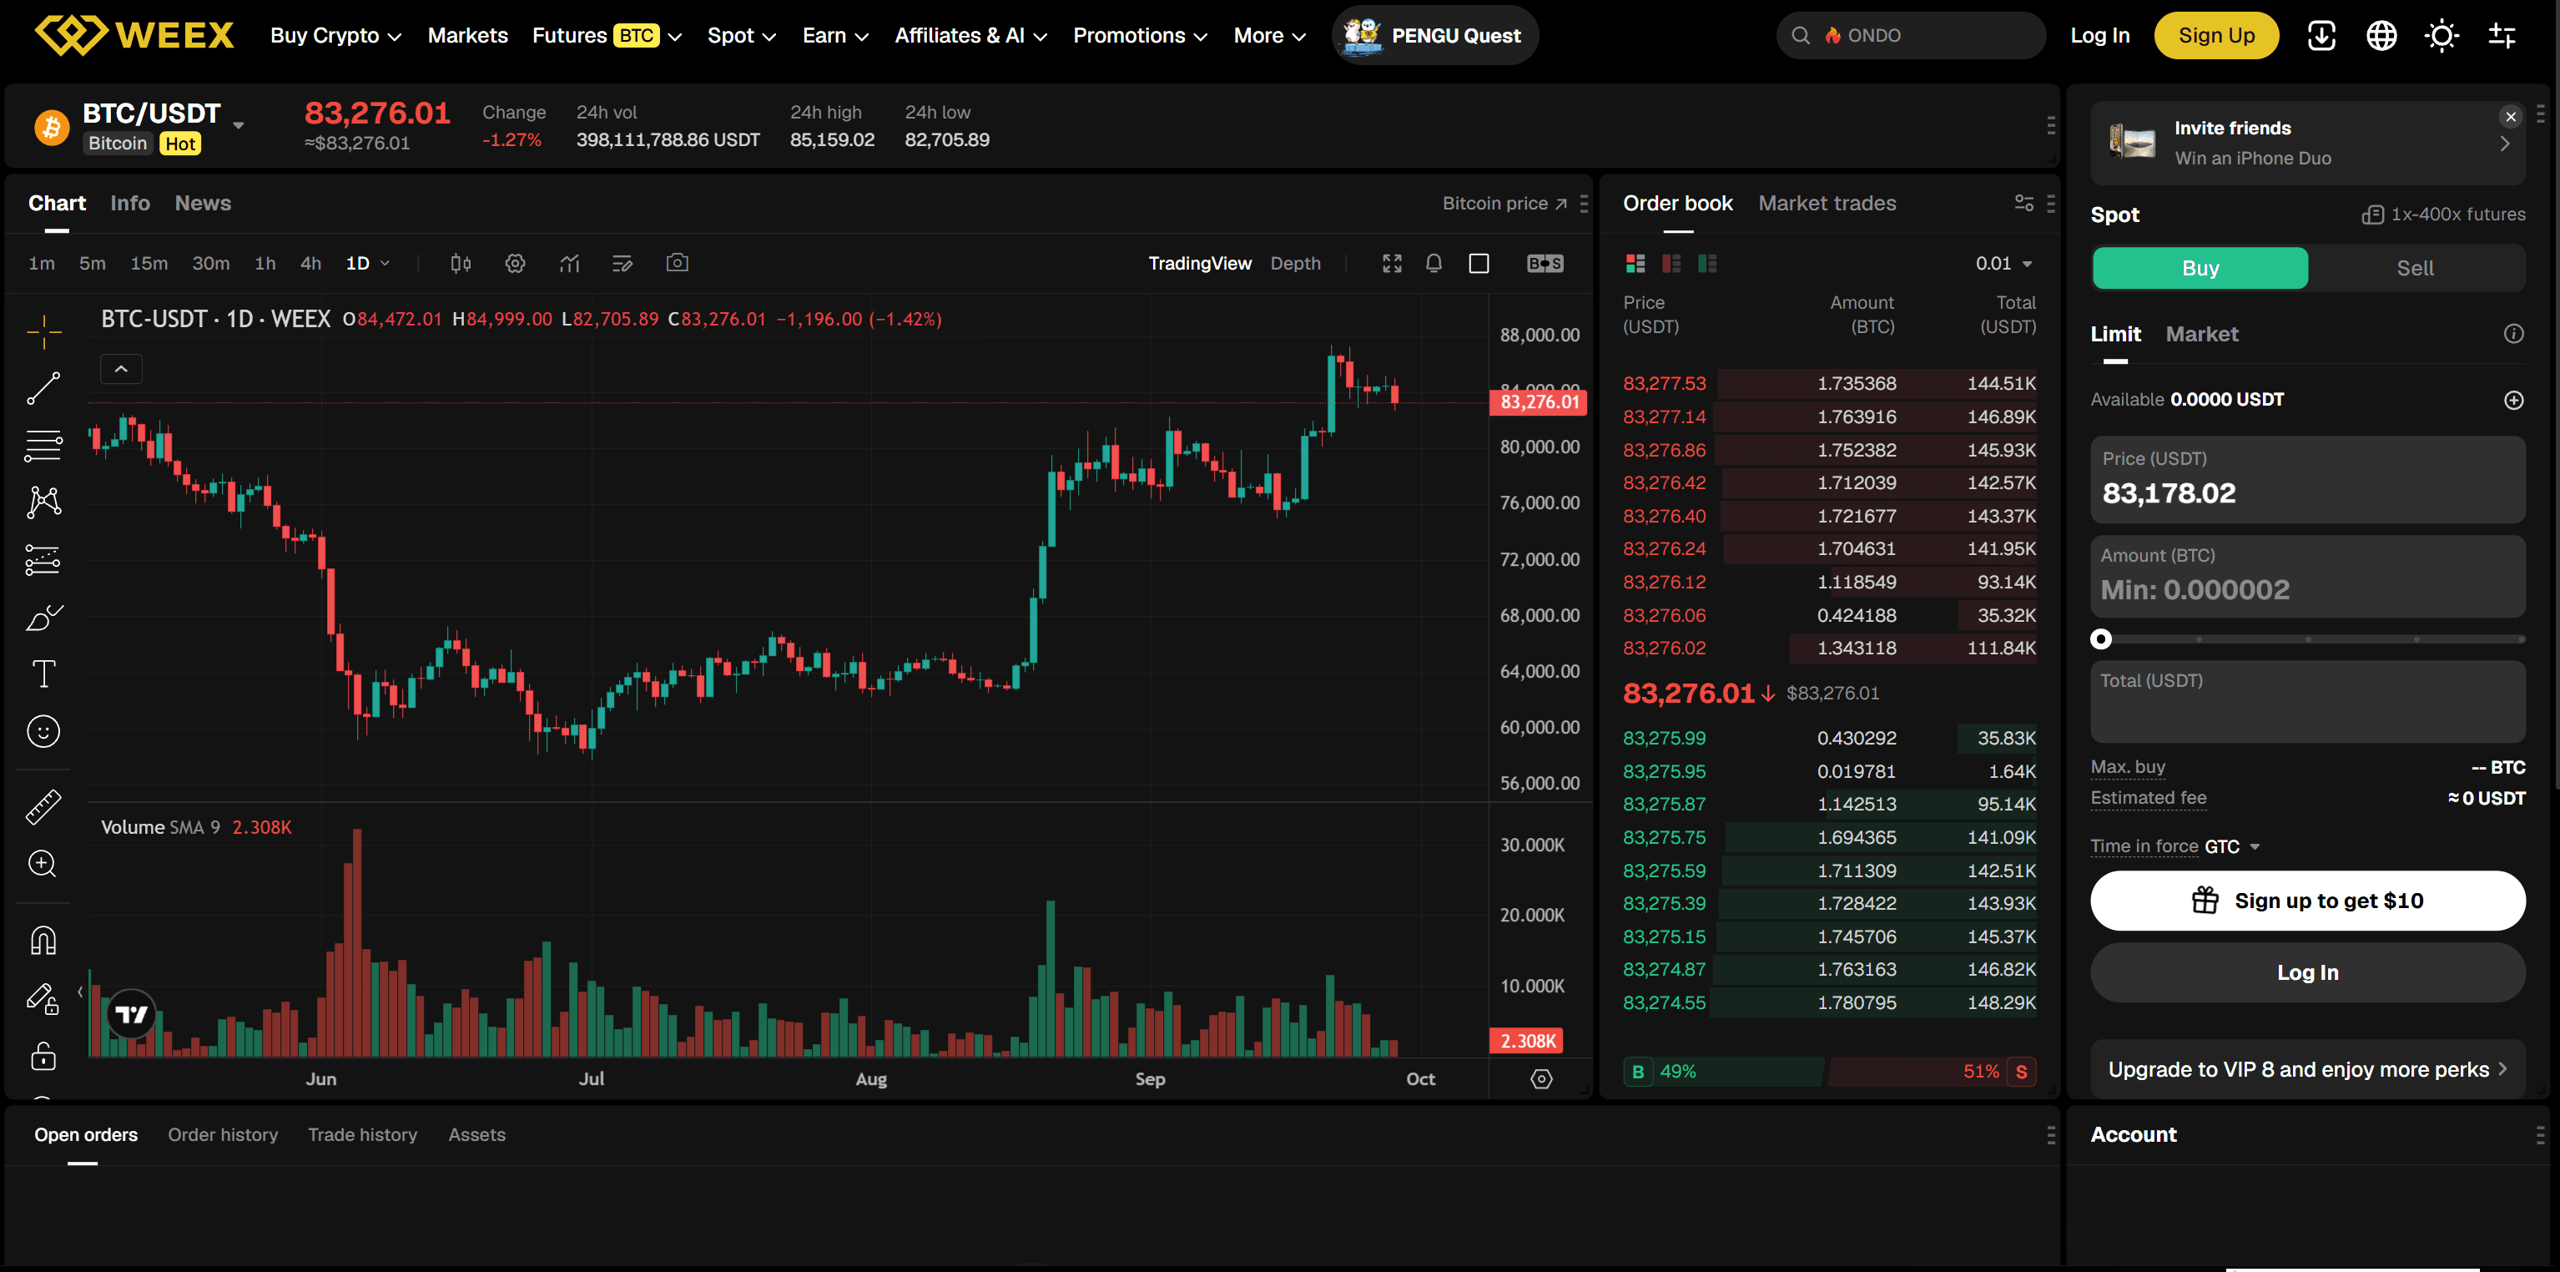The height and width of the screenshot is (1272, 2560).
Task: Click deposit plus icon next to Available
Action: coord(2513,400)
